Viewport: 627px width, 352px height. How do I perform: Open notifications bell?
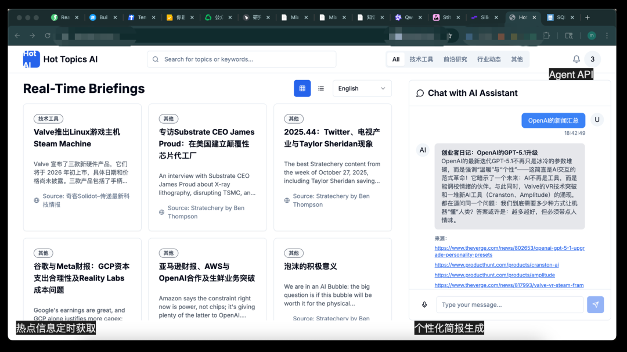tap(576, 59)
